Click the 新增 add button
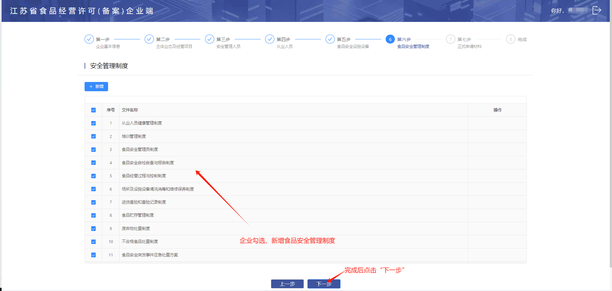 click(x=96, y=86)
